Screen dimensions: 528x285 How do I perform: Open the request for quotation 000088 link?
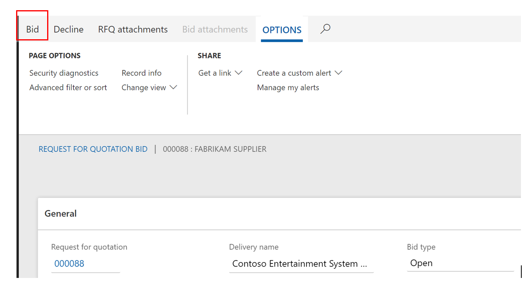point(69,263)
